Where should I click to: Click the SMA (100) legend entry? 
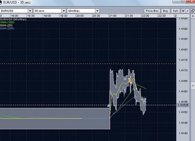(7, 22)
